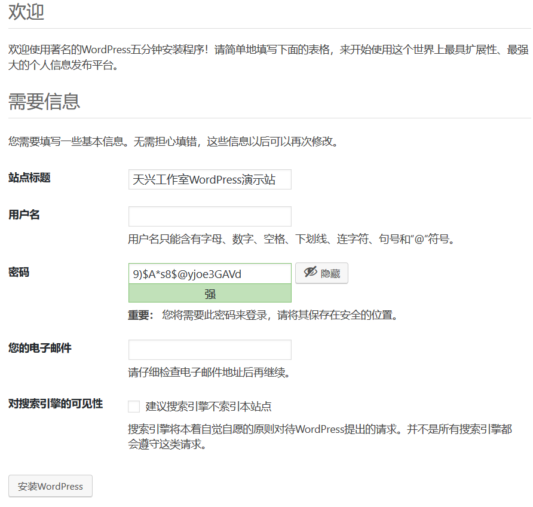
Task: Click the 用户名 field label
Action: [x=24, y=215]
